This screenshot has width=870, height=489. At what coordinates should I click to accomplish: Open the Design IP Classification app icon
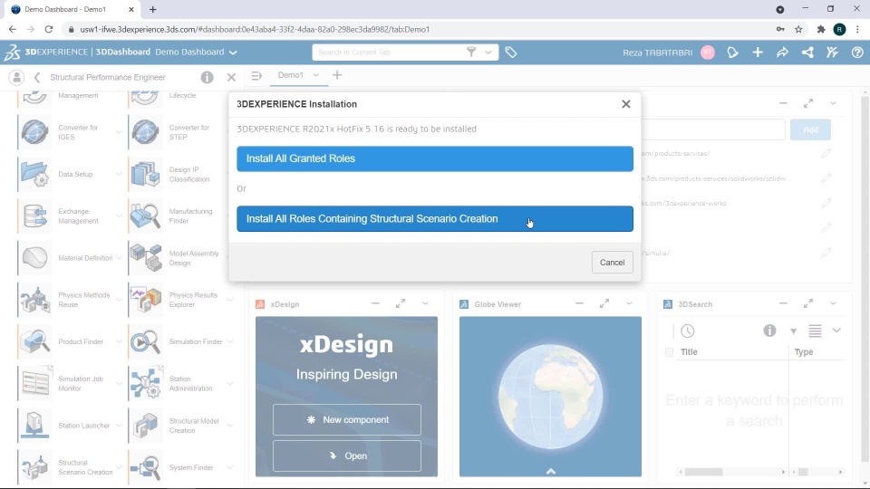[145, 174]
